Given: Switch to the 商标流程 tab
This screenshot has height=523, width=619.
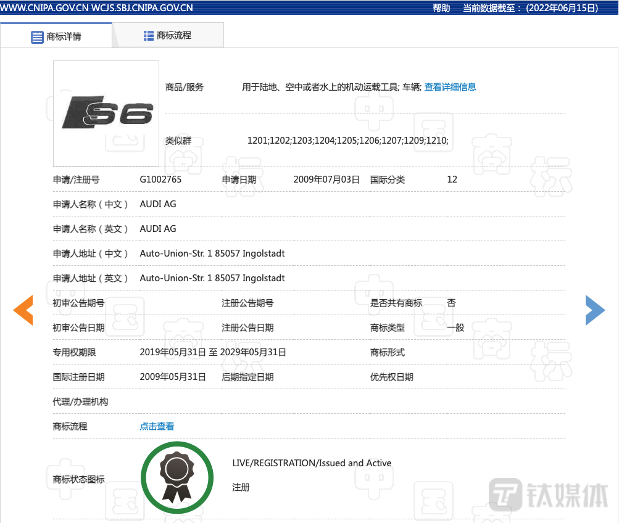Looking at the screenshot, I should click(167, 35).
